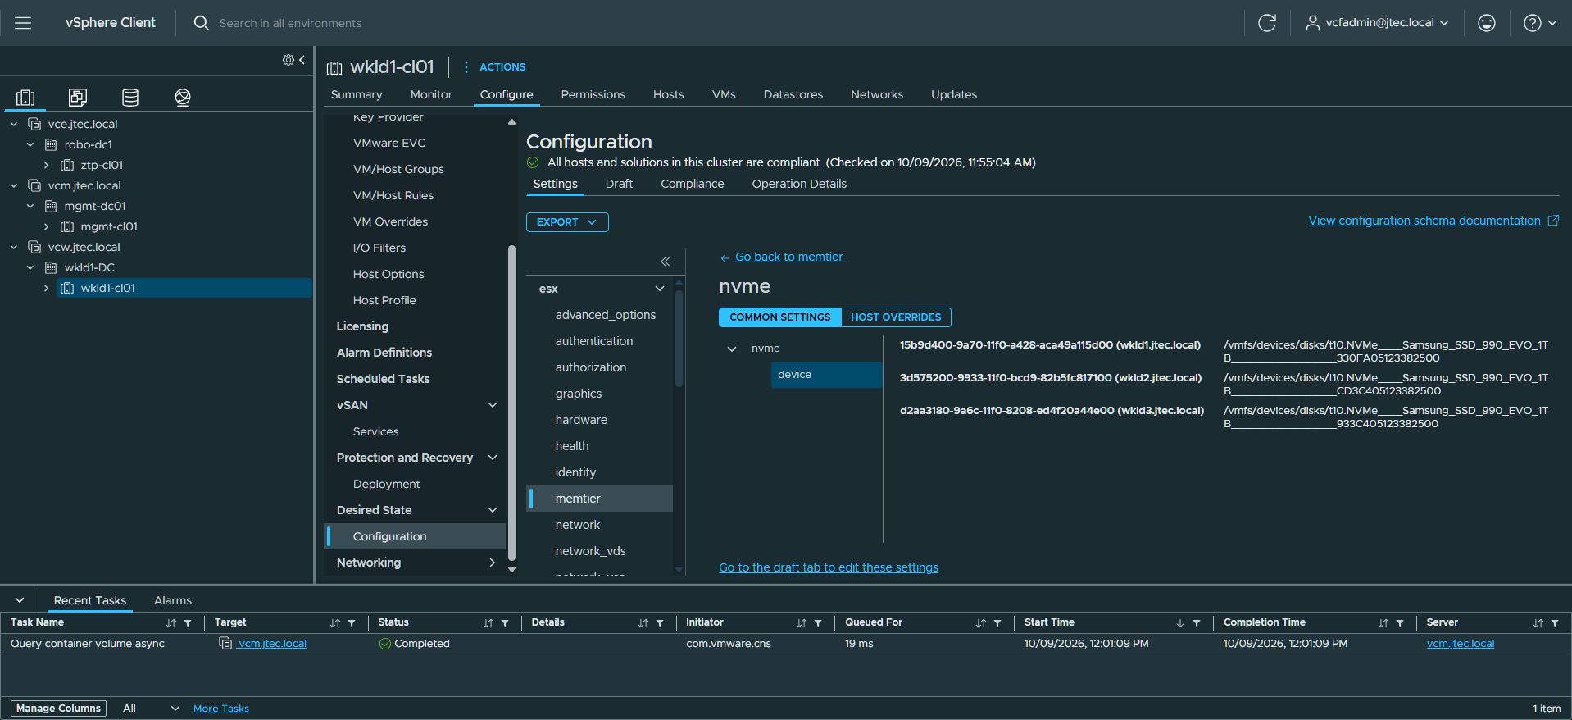Image resolution: width=1572 pixels, height=720 pixels.
Task: Select COMMON SETTINGS toggle button
Action: pos(780,317)
